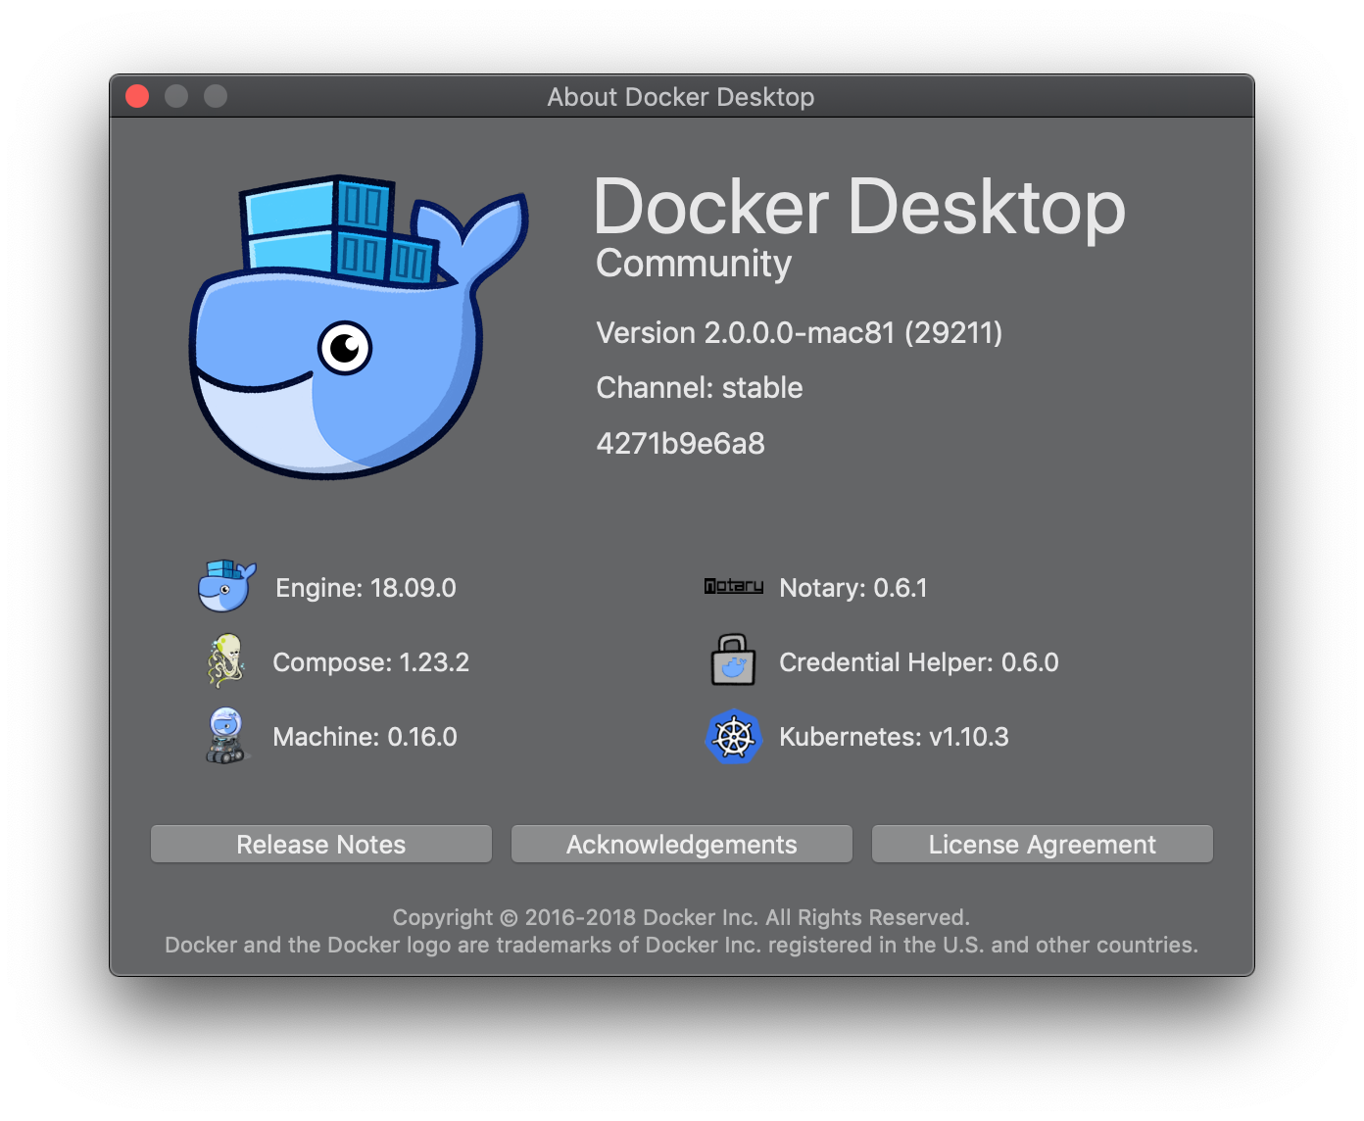Click the Engine: 18.09.0 text
The image size is (1364, 1121).
coord(365,587)
